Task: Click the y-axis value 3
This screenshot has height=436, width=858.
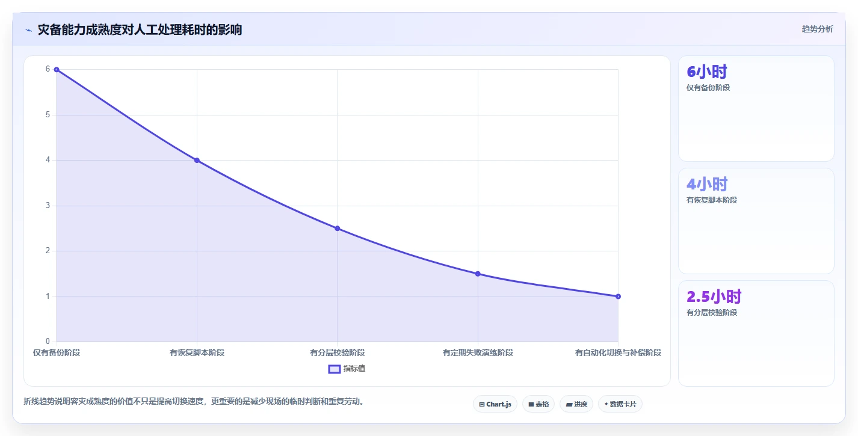Action: coord(48,206)
